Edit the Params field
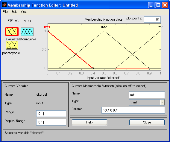Screen dimensions: 170x142 click(133, 110)
